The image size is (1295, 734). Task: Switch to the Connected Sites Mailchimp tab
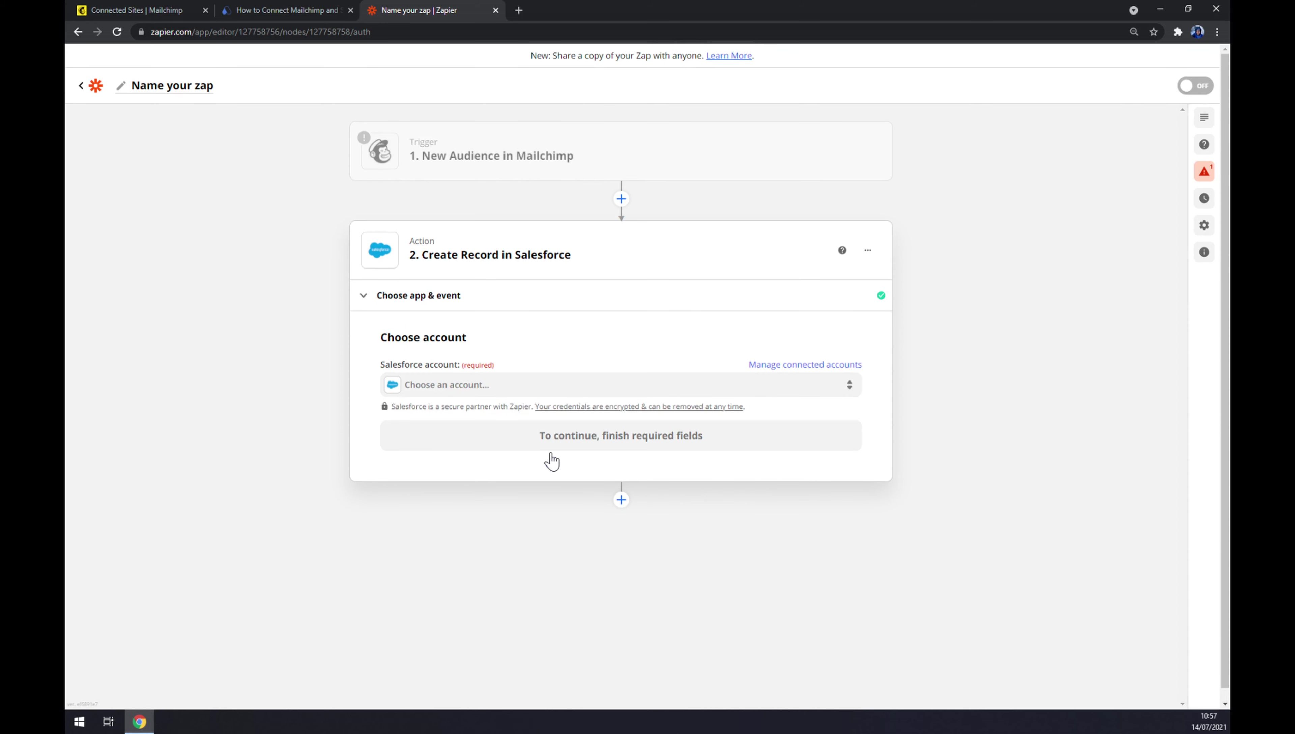(x=137, y=10)
